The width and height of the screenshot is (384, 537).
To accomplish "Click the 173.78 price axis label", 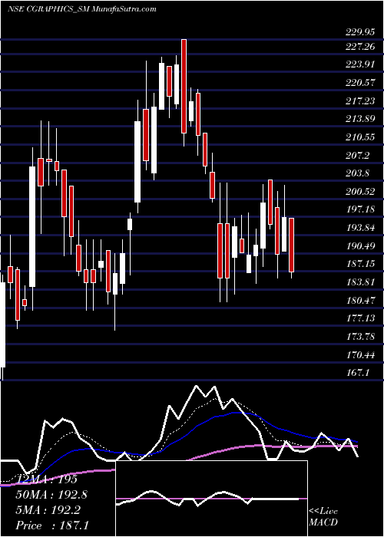I will click(x=360, y=336).
